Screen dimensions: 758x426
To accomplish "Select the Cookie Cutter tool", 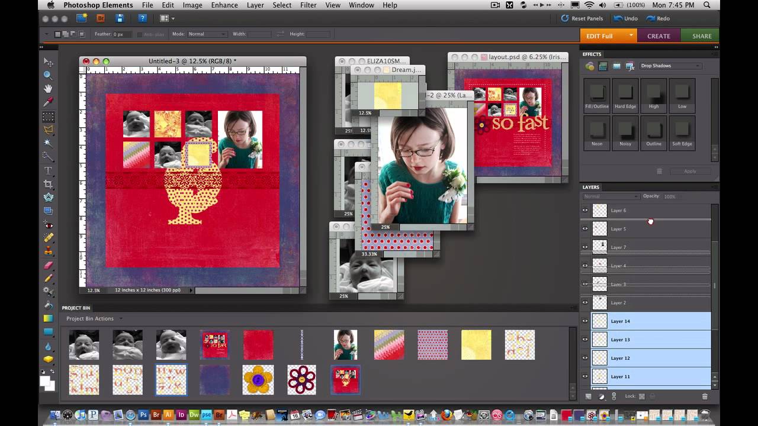I will (x=49, y=197).
